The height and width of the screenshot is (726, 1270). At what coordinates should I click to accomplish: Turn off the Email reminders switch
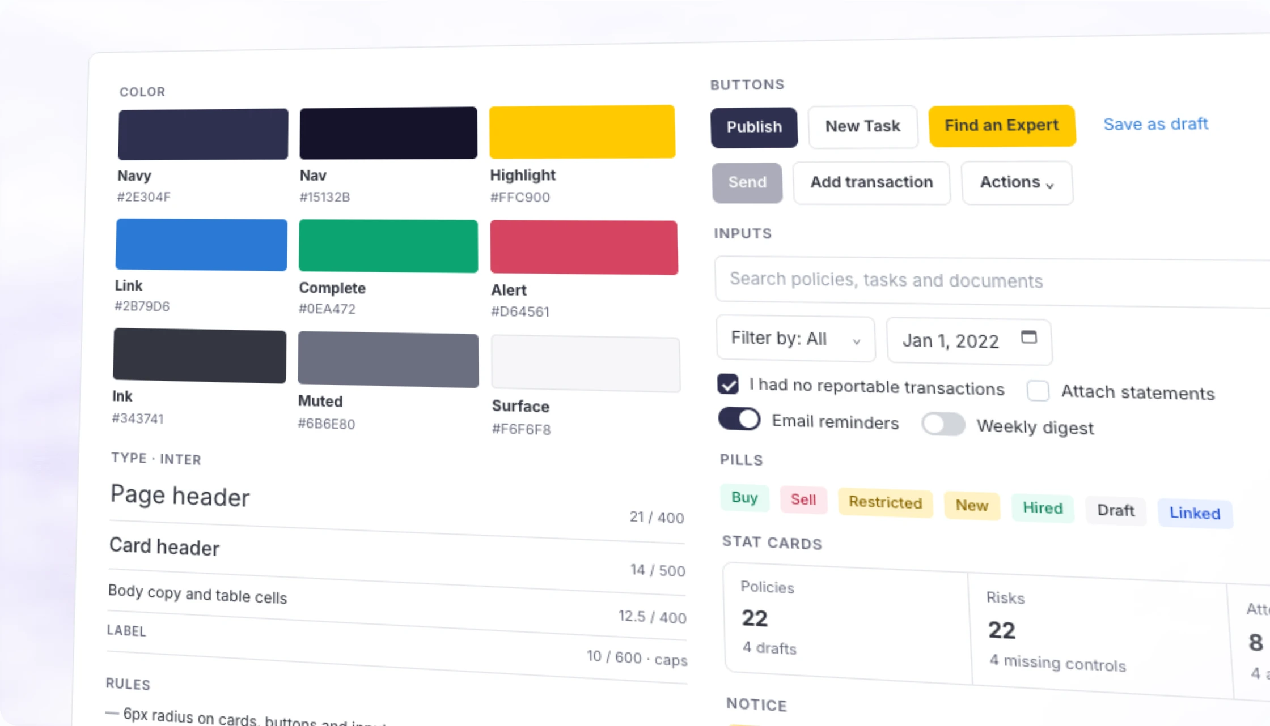[x=739, y=419]
